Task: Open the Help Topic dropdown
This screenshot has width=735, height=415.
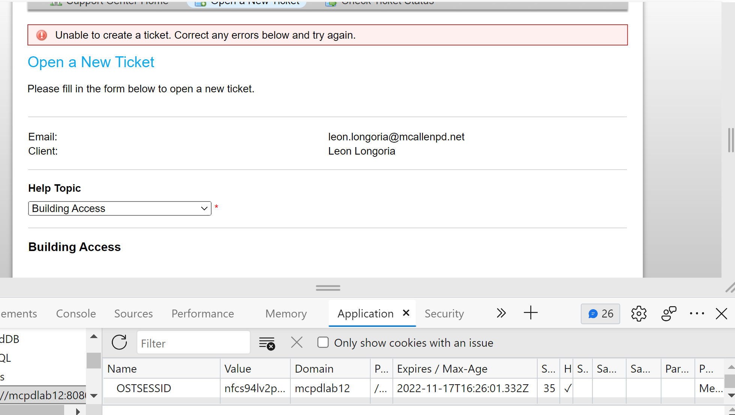Action: (120, 209)
